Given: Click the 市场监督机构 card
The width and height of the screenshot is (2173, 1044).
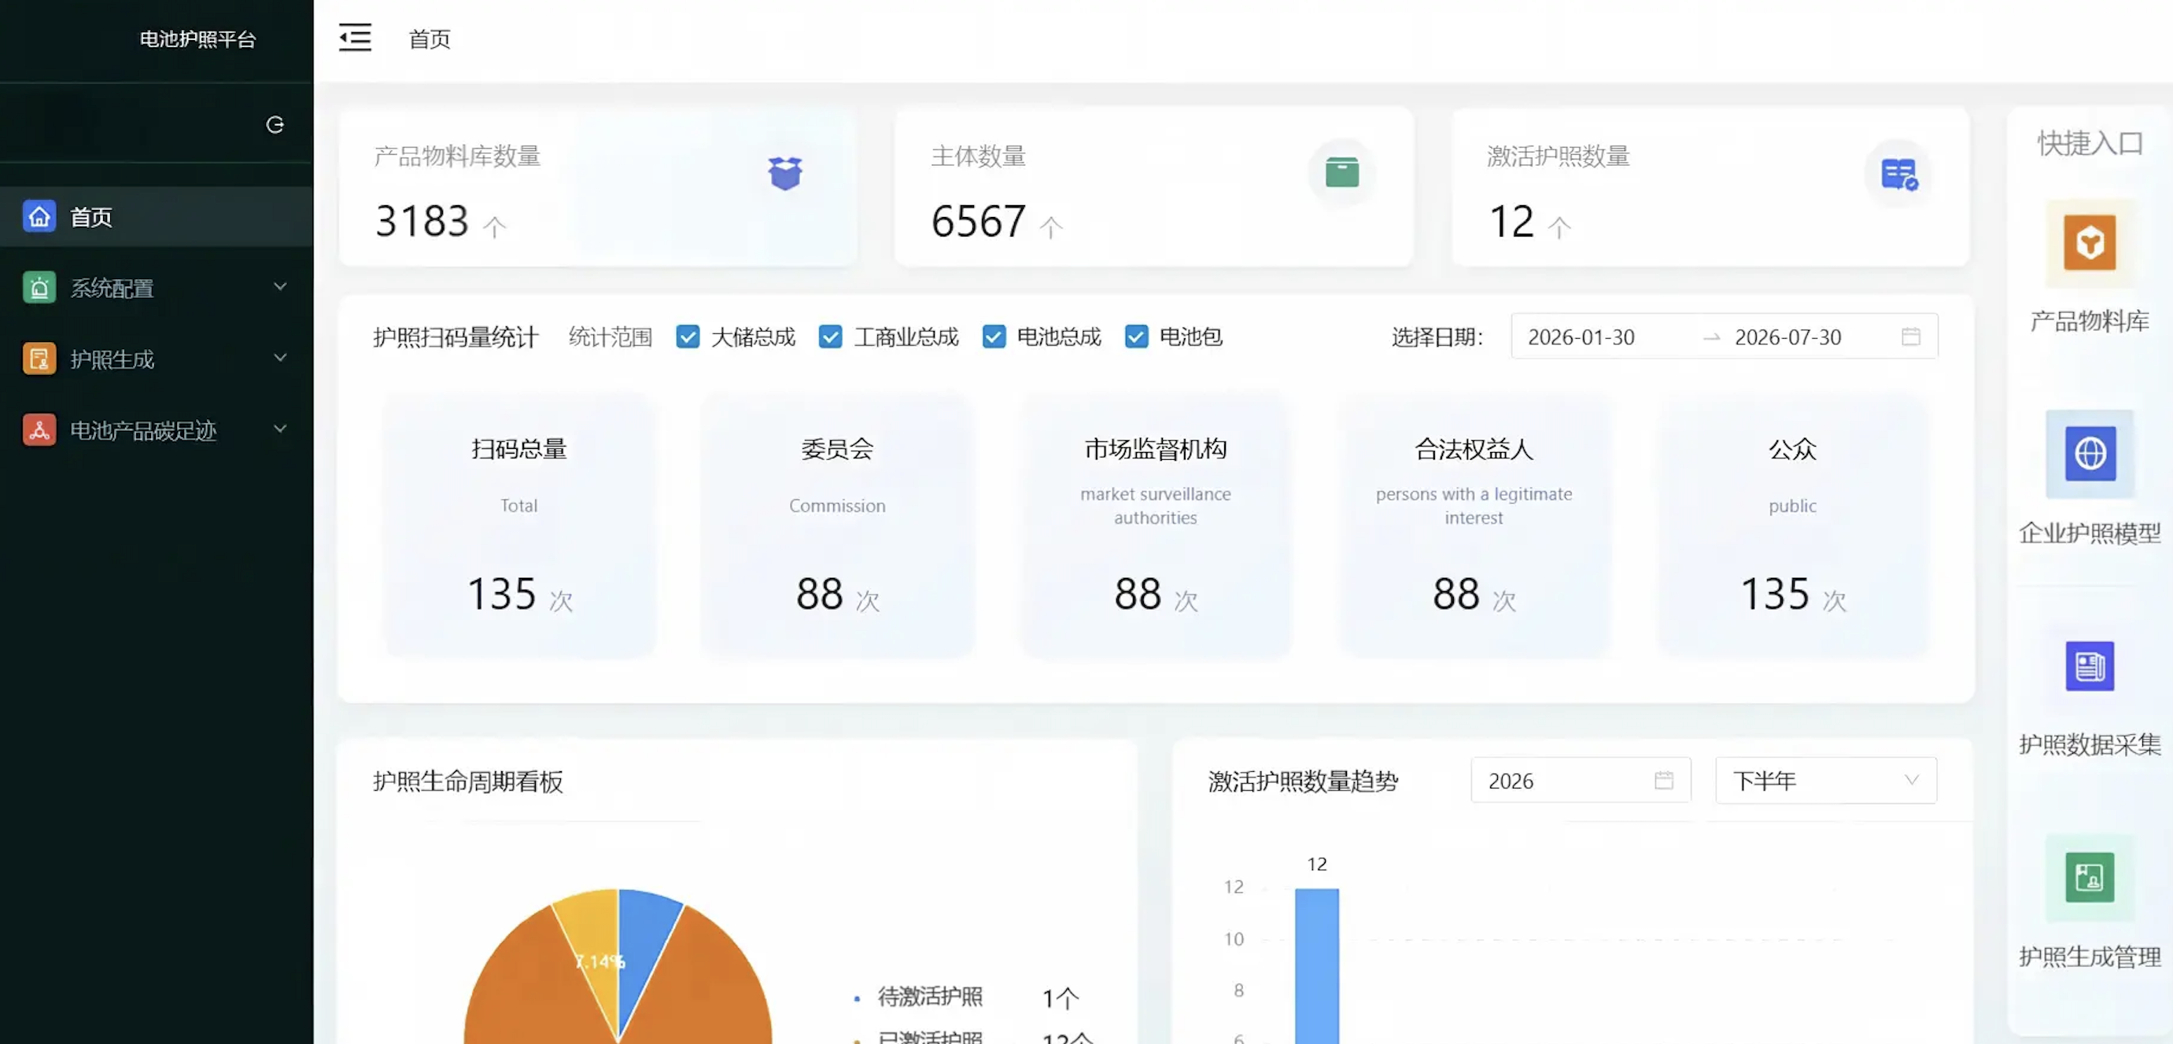Looking at the screenshot, I should point(1156,525).
